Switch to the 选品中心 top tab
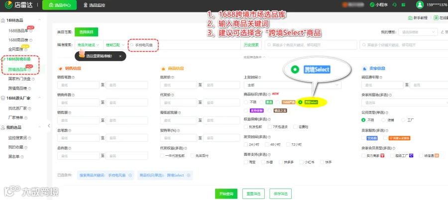Viewport: 448px width, 200px height. 59,5
